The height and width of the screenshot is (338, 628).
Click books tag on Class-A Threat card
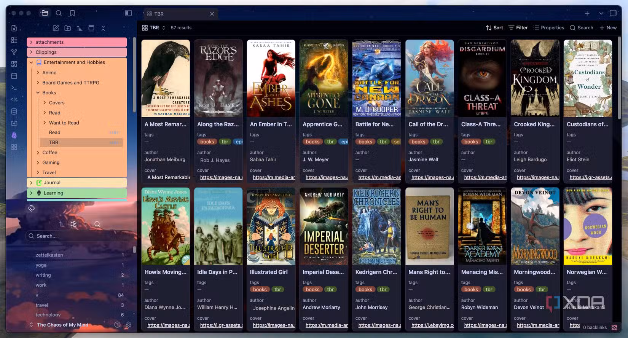click(x=471, y=142)
